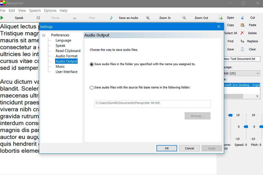Image resolution: width=263 pixels, height=175 pixels.
Task: Click the green Speak play icon
Action: click(x=2, y=18)
